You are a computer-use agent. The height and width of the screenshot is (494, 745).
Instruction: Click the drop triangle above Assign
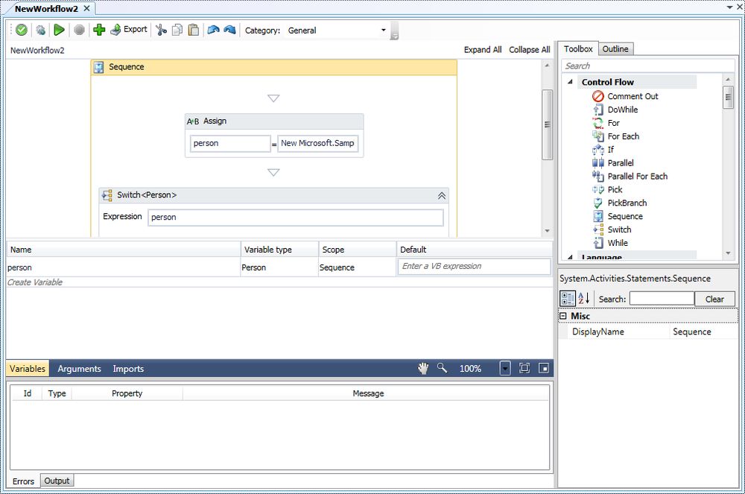coord(273,98)
